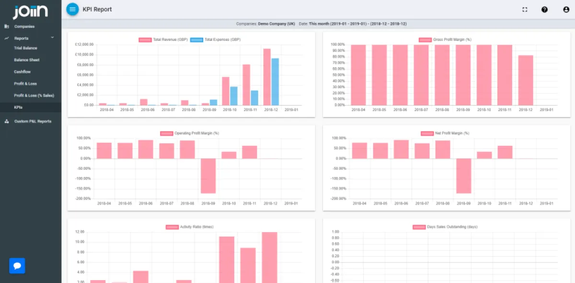
Task: Toggle fullscreen mode icon
Action: click(x=525, y=10)
